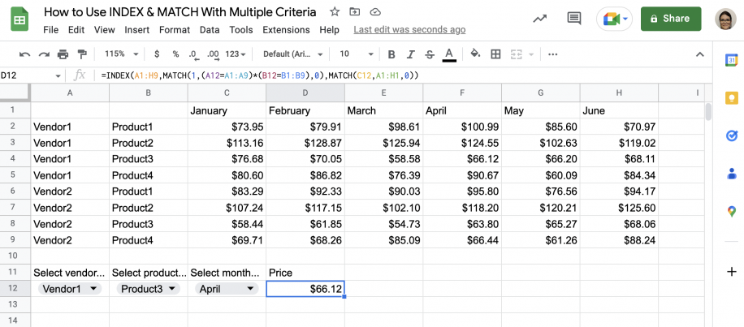Open Google Calendar side panel
Image resolution: width=744 pixels, height=327 pixels.
tap(731, 61)
